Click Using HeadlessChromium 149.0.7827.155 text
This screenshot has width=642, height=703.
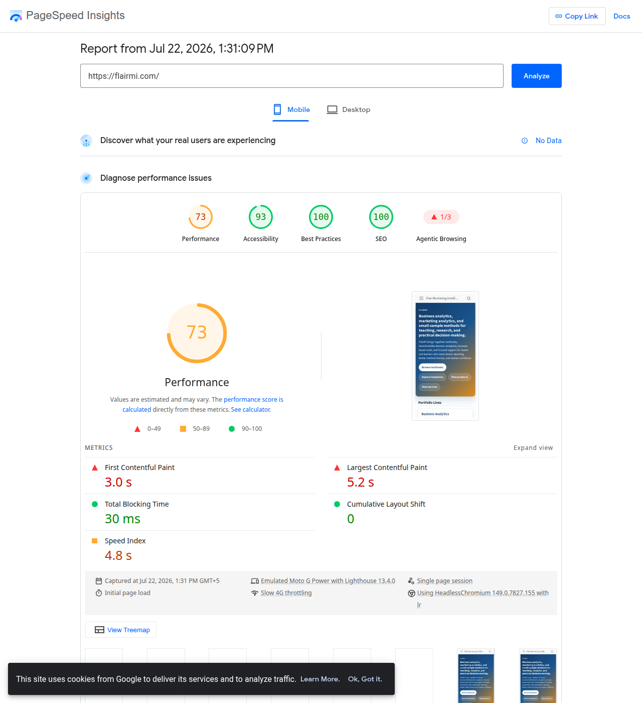pos(483,593)
